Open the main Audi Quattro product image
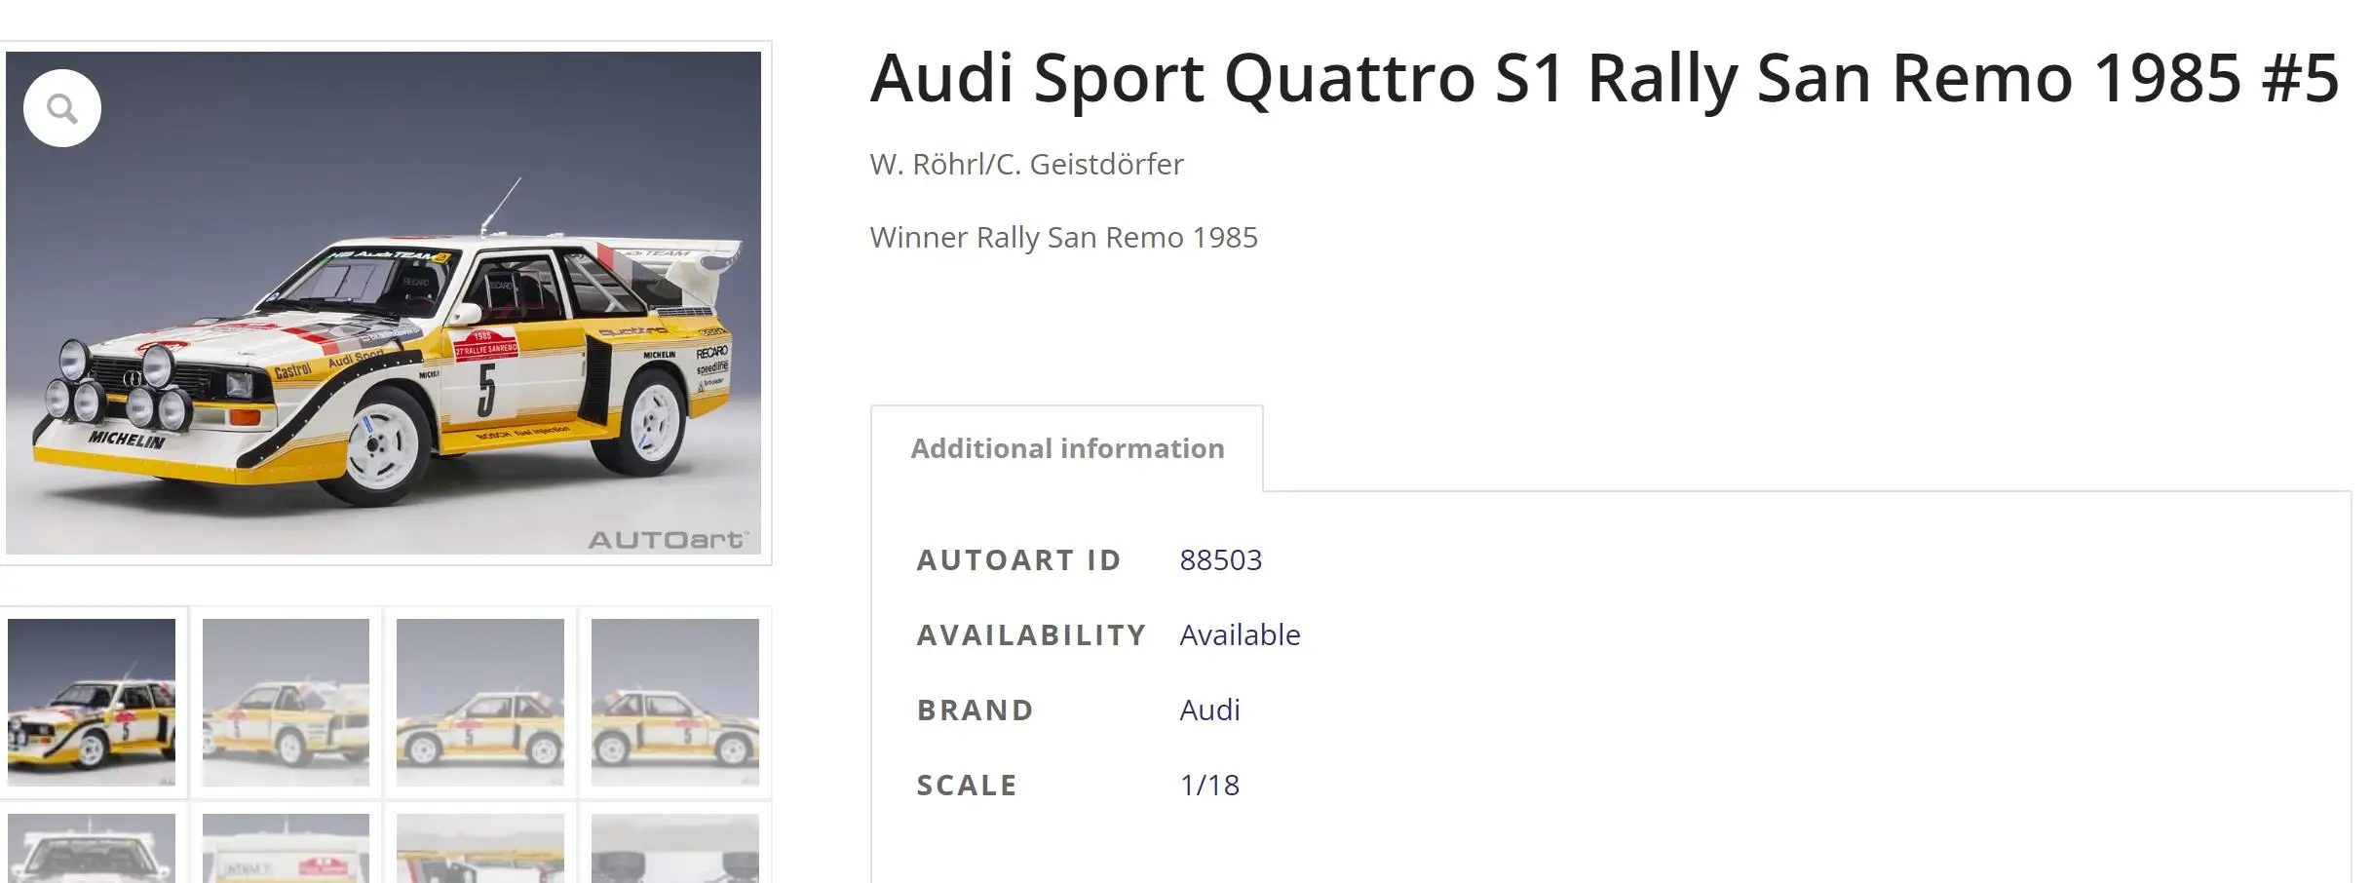Viewport: 2372px width, 883px height. point(383,303)
